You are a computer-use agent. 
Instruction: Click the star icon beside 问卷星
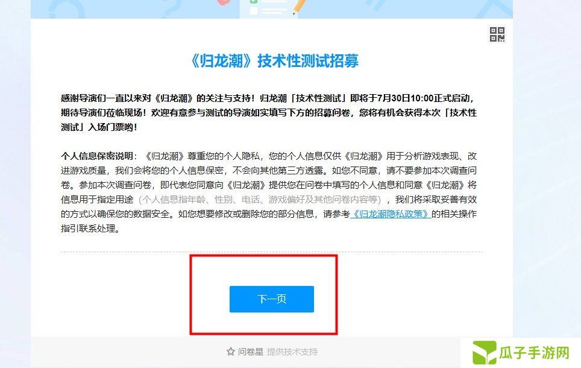tap(230, 351)
